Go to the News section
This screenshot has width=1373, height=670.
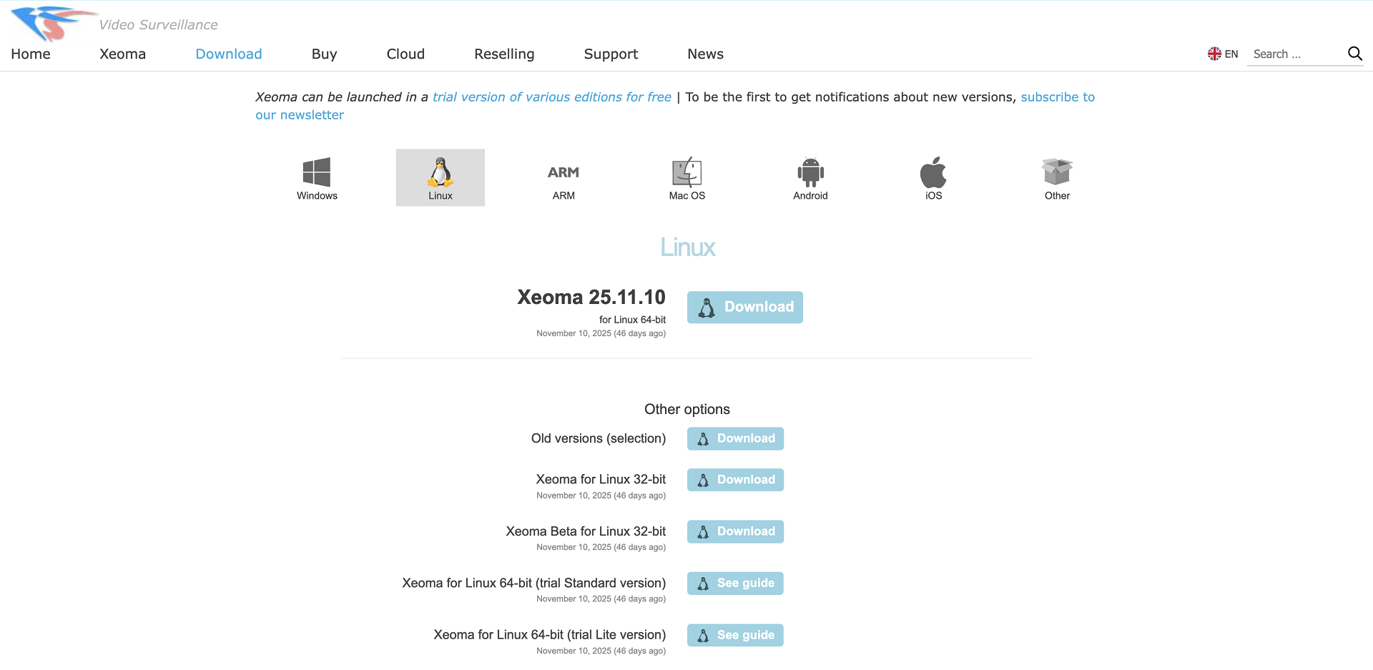pos(705,54)
